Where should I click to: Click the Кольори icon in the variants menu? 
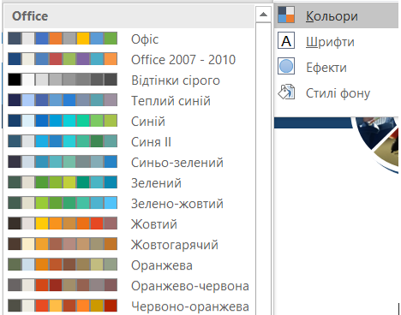(286, 15)
